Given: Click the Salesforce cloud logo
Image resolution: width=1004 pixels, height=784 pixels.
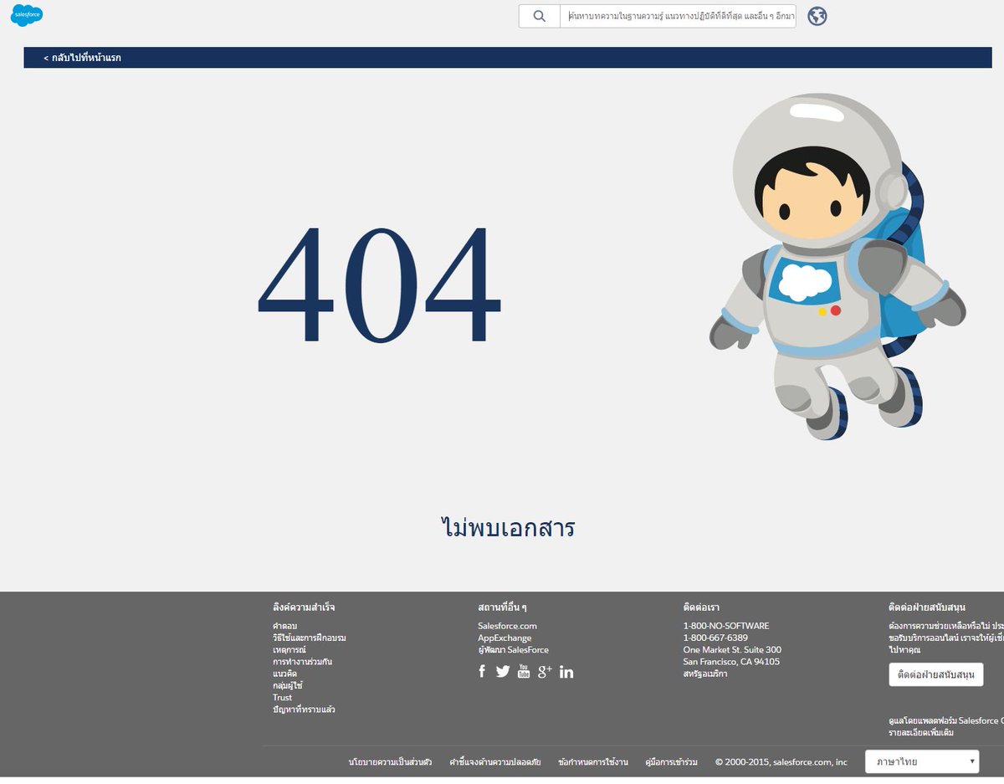Looking at the screenshot, I should 27,15.
